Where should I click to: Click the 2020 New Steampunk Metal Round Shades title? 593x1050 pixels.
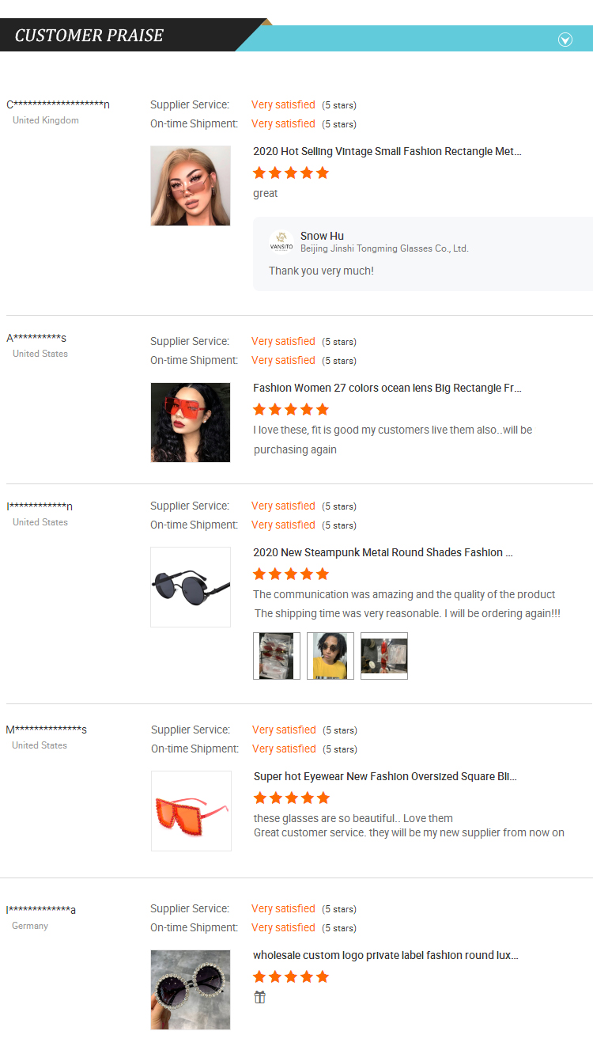383,552
